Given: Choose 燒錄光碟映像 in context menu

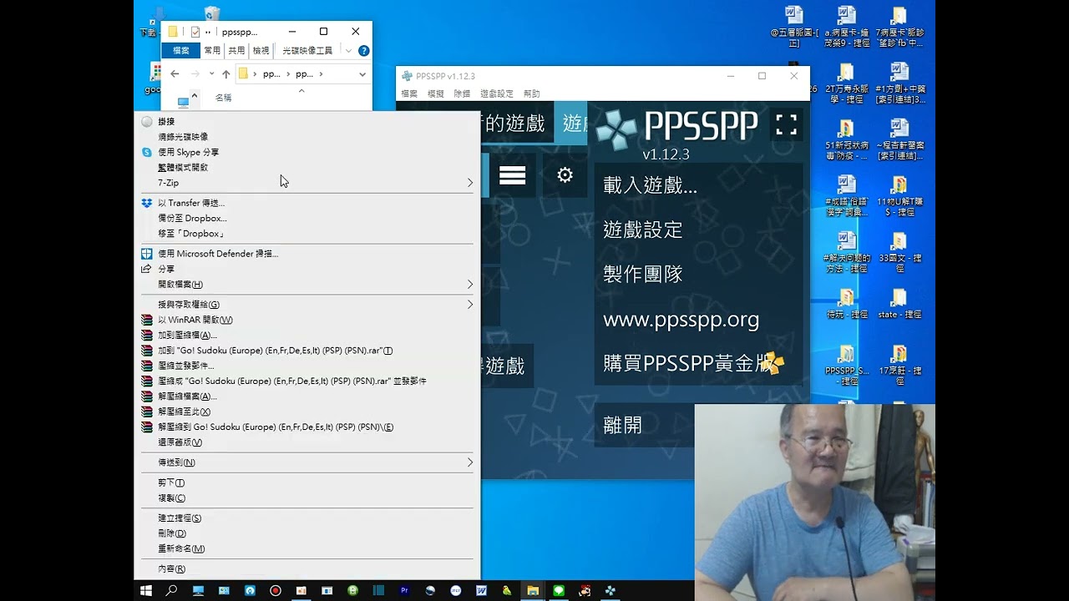Looking at the screenshot, I should 307,137.
